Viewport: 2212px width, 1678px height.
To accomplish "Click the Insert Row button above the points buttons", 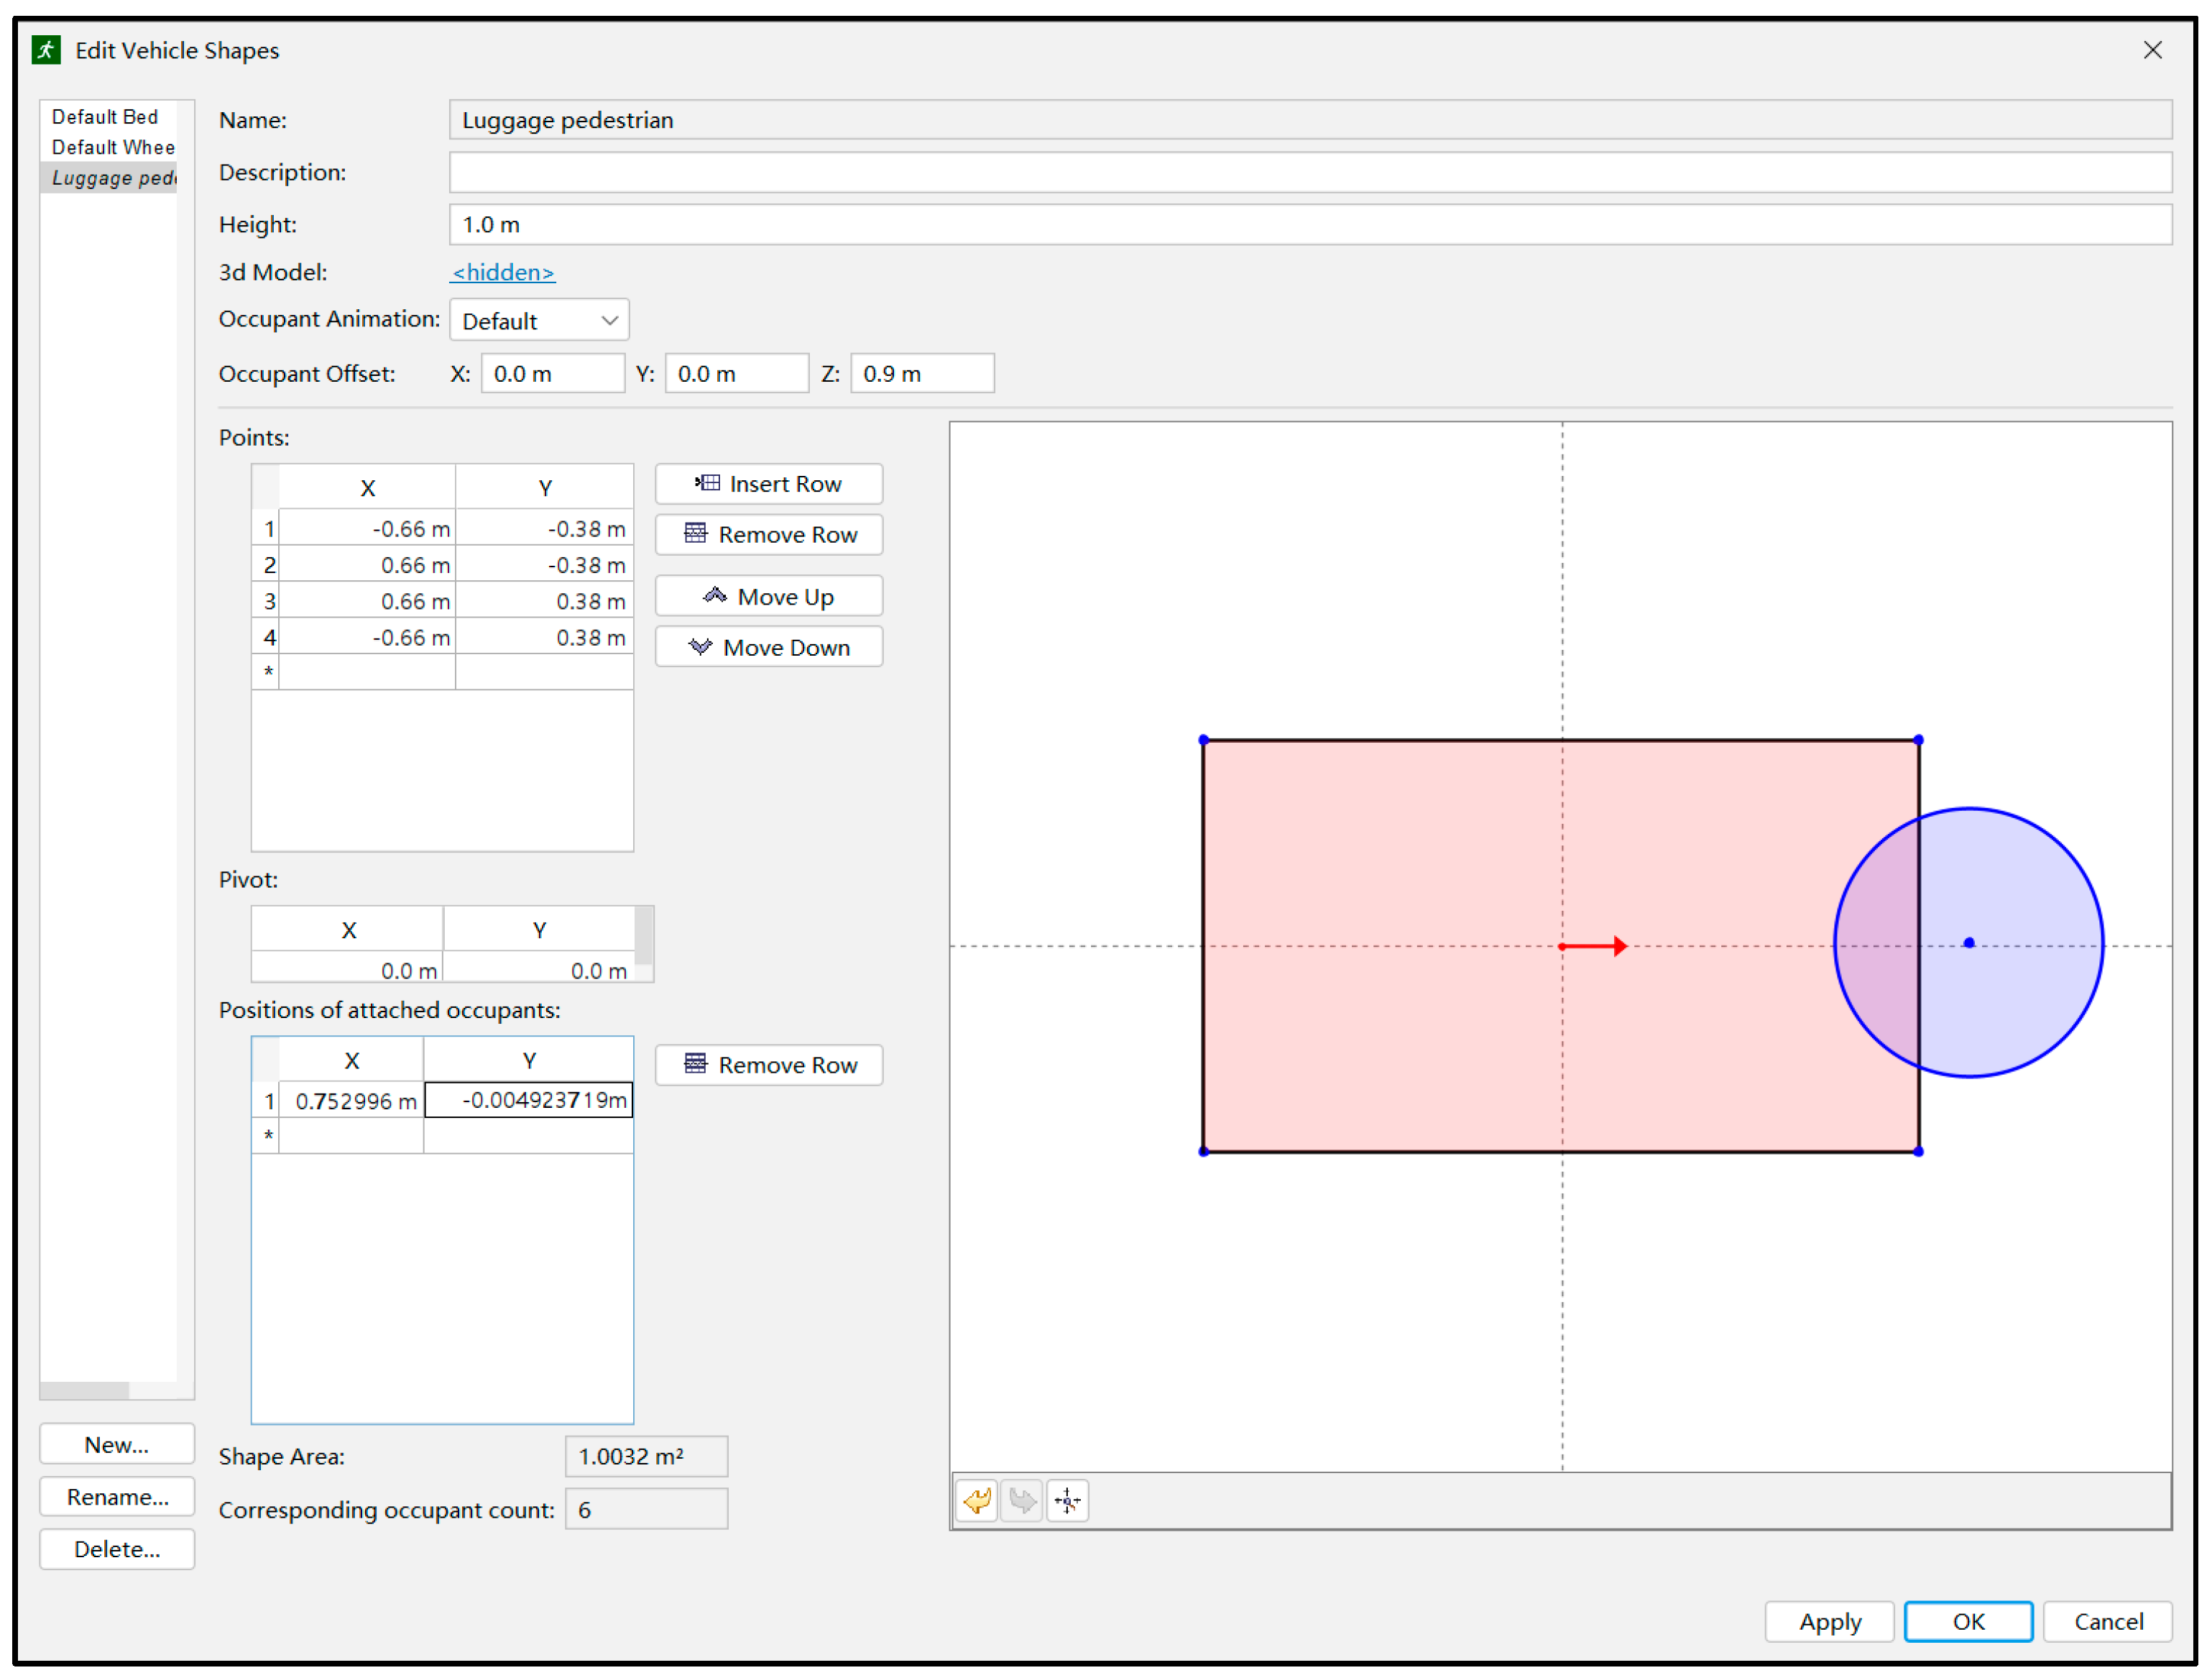I will coord(768,485).
